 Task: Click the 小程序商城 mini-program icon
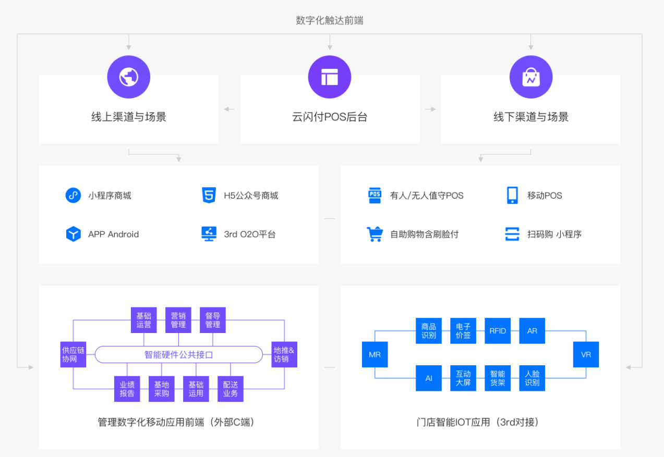[73, 195]
